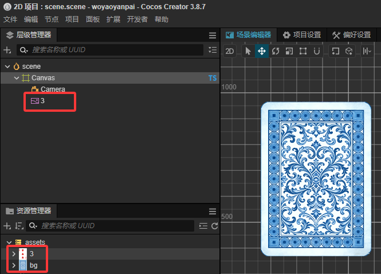The width and height of the screenshot is (381, 274).
Task: Select the rotate transform tool
Action: point(276,51)
